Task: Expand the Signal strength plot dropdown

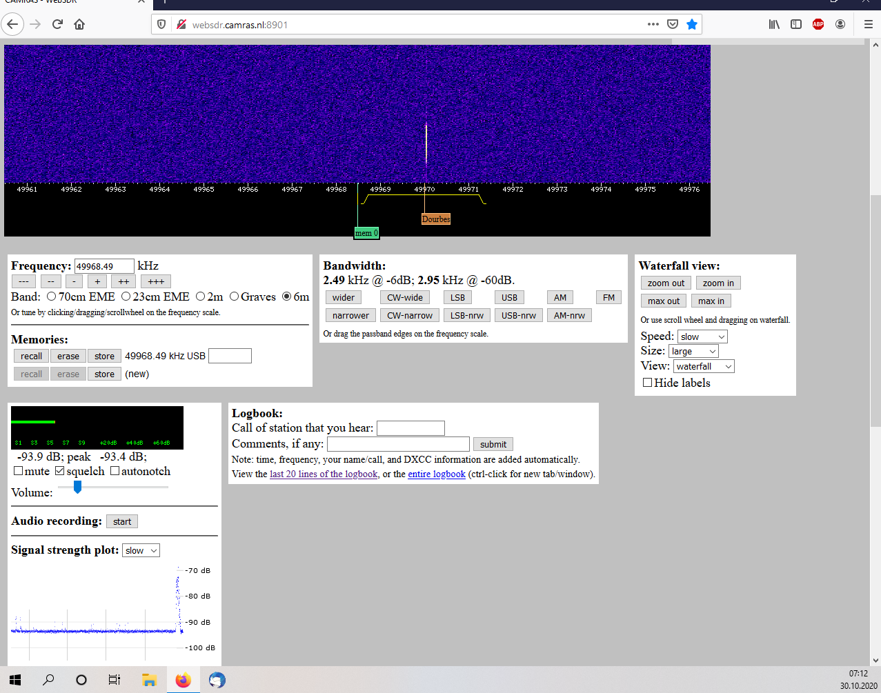Action: pos(141,550)
